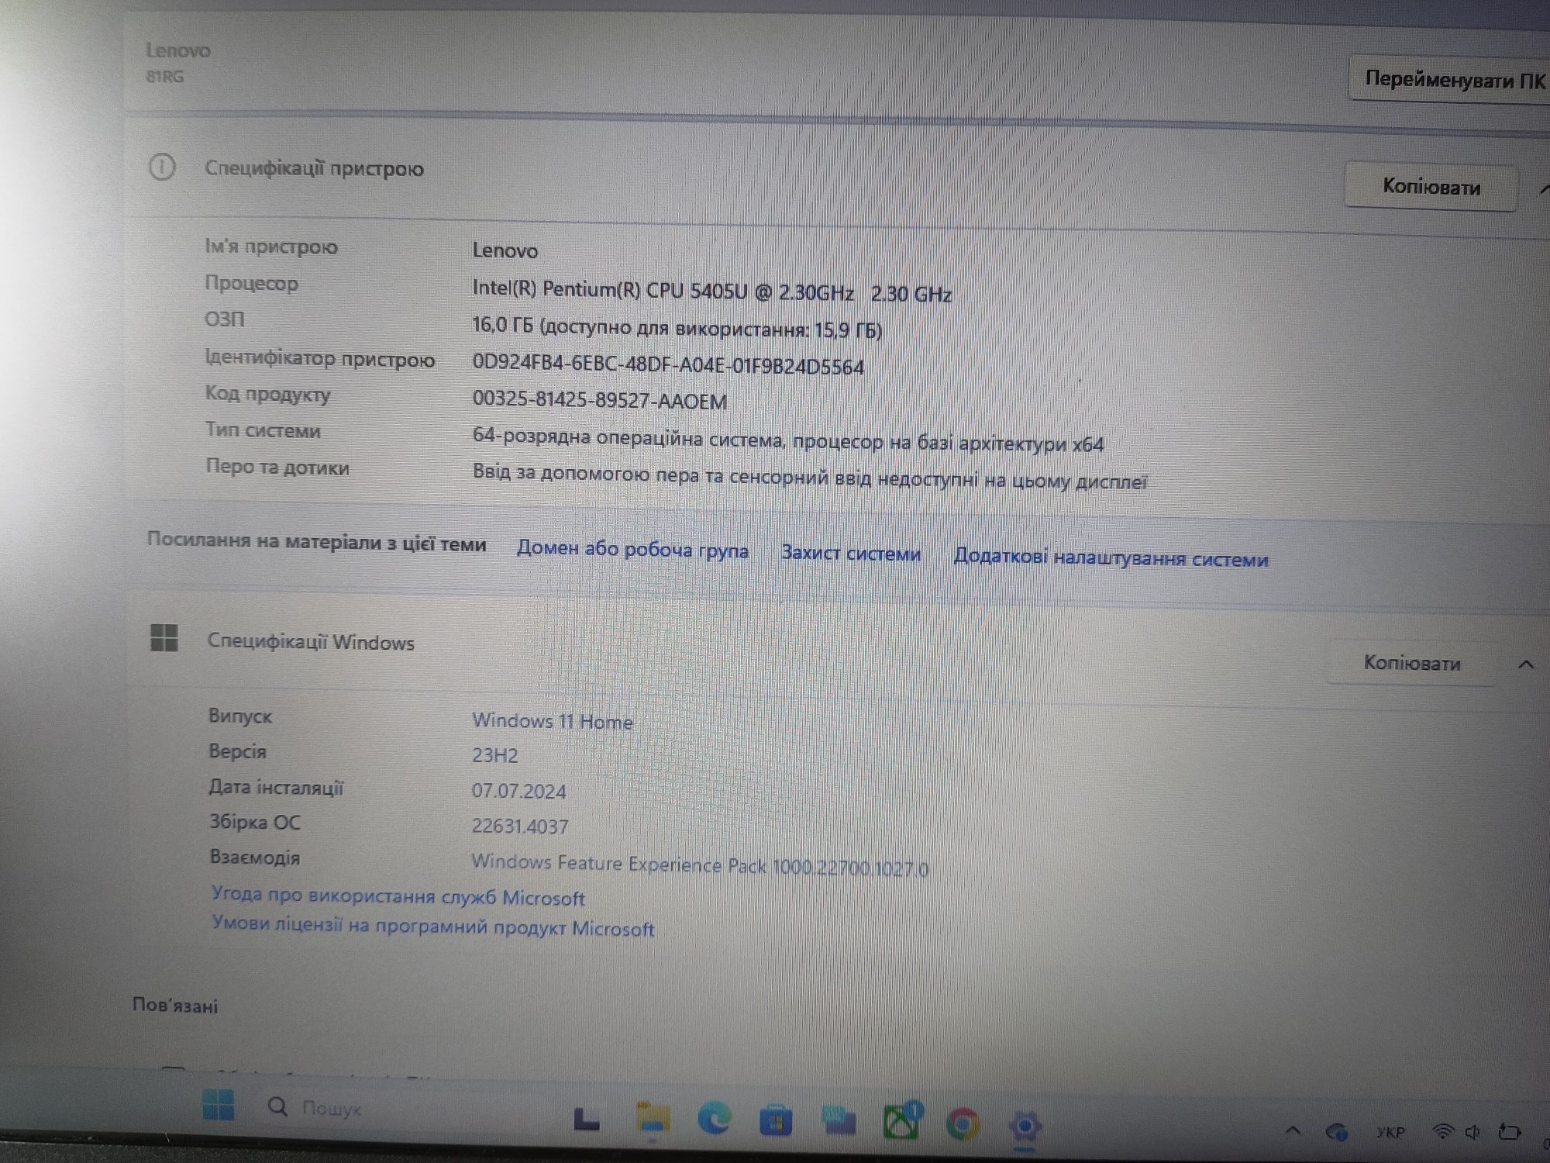Open Домен або робоча група link

tap(632, 550)
